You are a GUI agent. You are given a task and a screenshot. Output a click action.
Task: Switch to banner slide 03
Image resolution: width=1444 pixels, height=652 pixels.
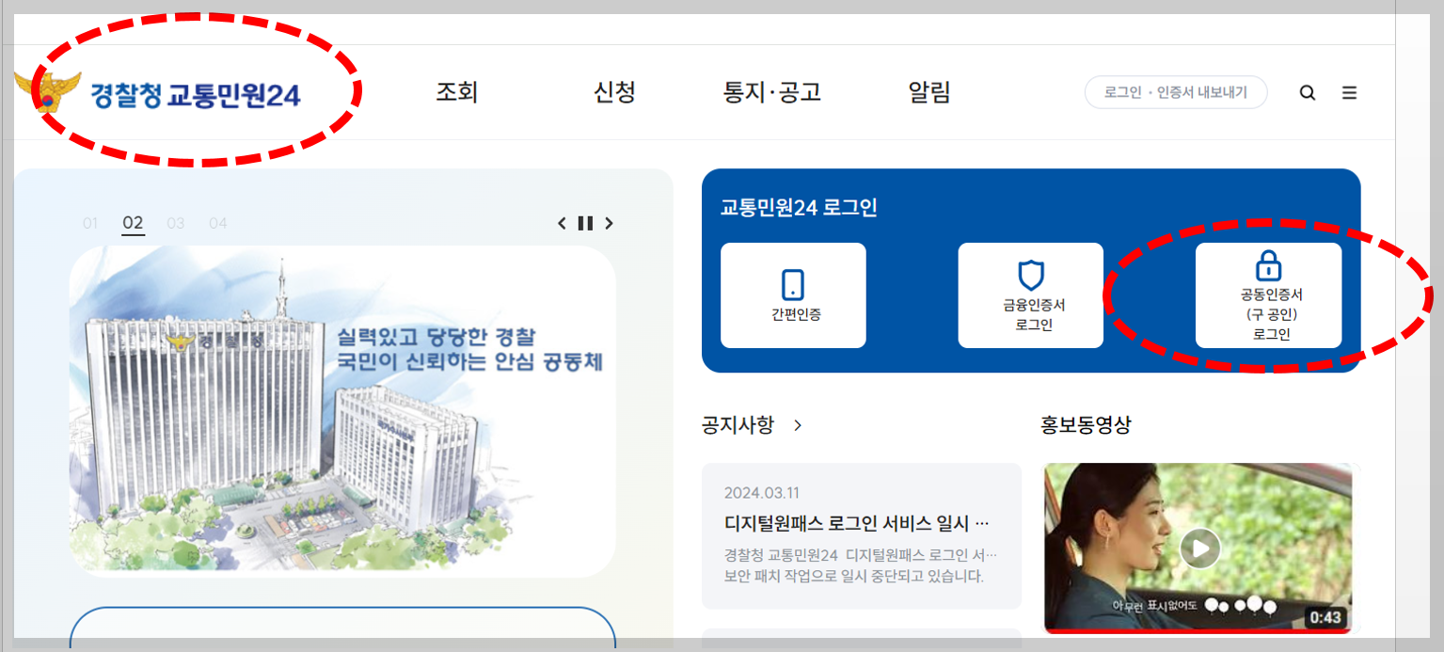(176, 223)
